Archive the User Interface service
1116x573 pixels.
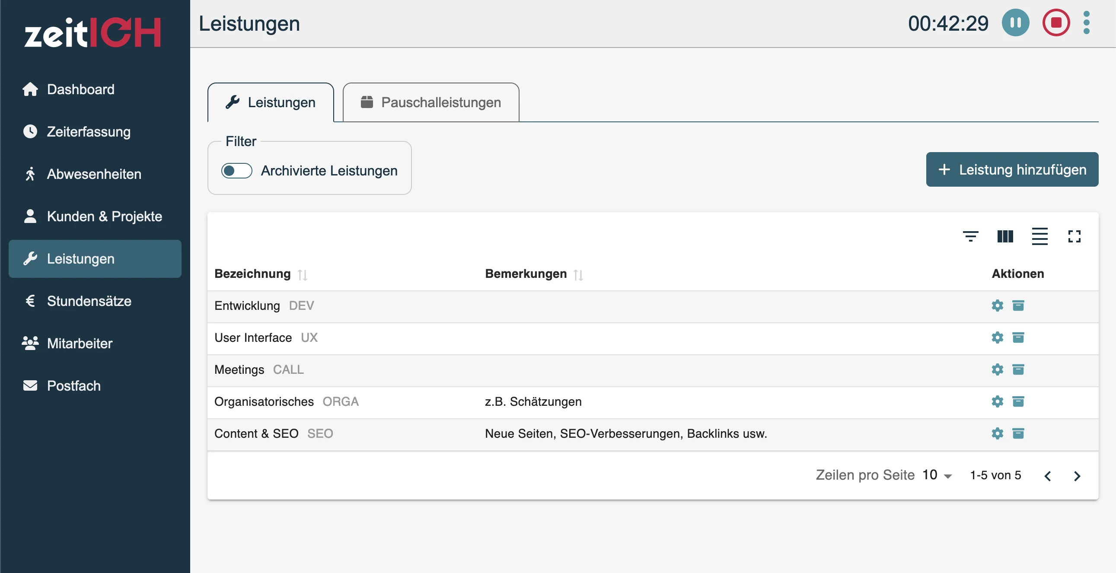pos(1018,338)
